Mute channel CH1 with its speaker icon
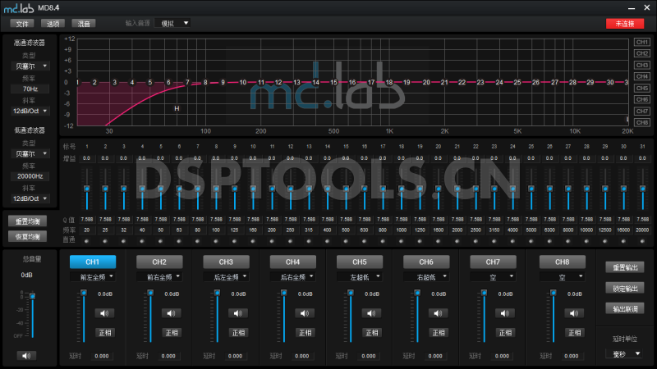The height and width of the screenshot is (369, 657). 104,313
